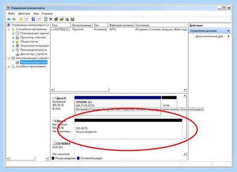Click the Простой cell in volume list
The image size is (237, 172).
(78, 29)
